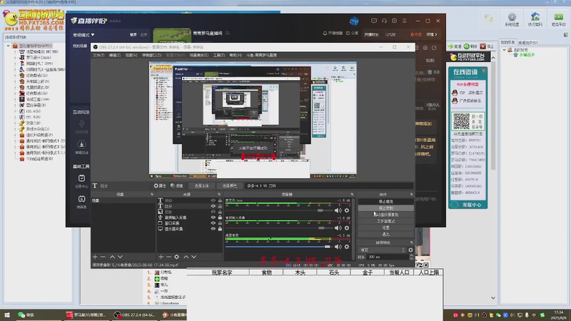Open Tools menu in OBS menu bar

tap(219, 56)
